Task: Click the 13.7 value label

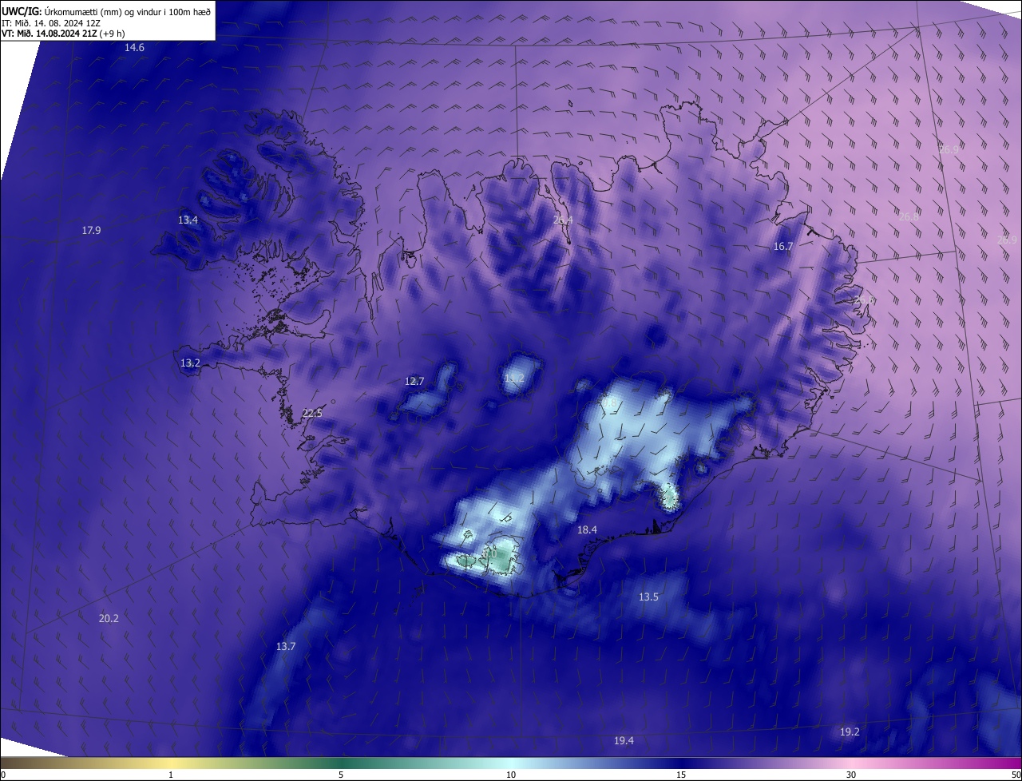Action: (286, 646)
